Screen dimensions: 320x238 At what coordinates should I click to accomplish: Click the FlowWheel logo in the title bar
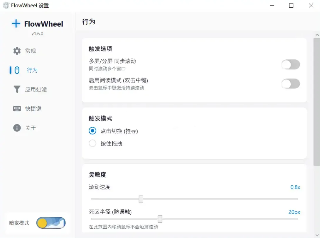6,5
